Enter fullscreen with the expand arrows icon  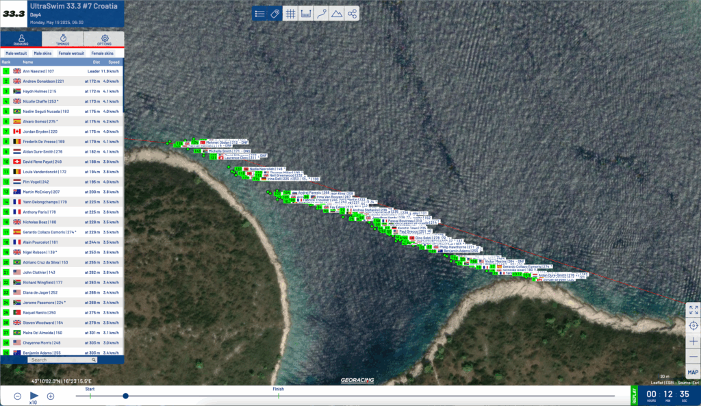pyautogui.click(x=693, y=309)
